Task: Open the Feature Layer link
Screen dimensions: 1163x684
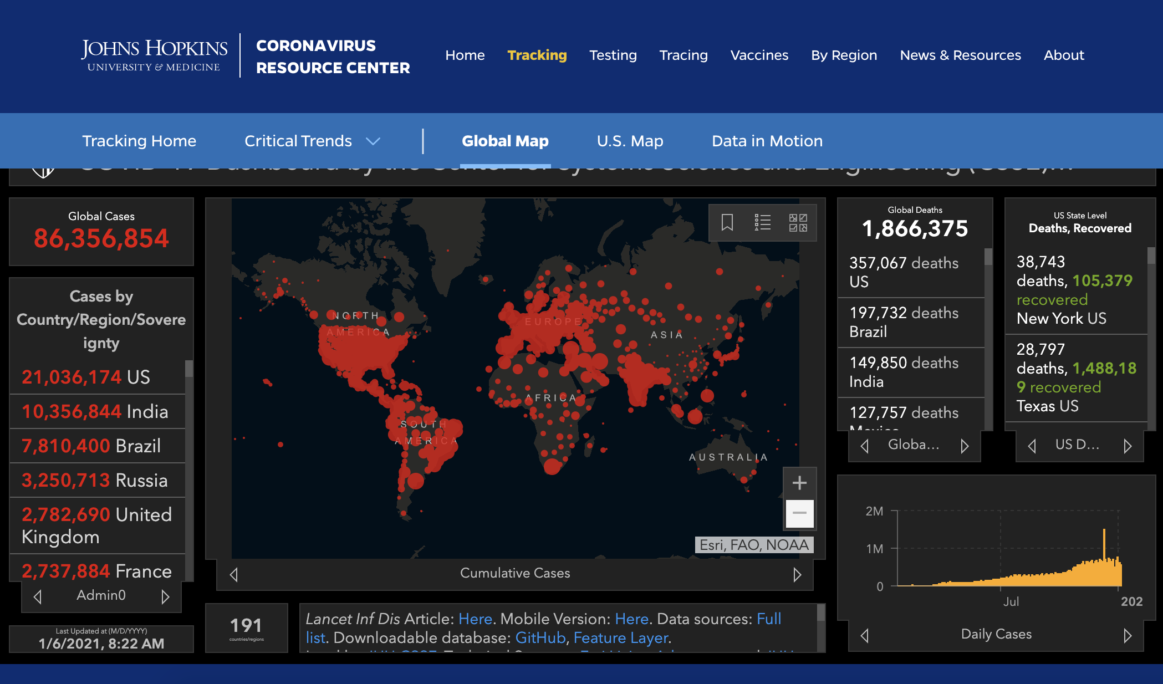Action: point(620,638)
